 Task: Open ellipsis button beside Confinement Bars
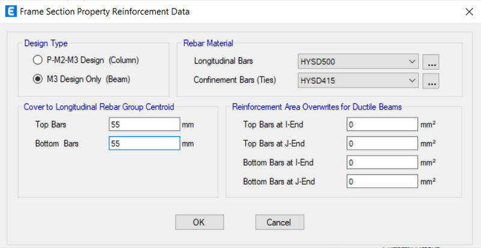pyautogui.click(x=430, y=81)
